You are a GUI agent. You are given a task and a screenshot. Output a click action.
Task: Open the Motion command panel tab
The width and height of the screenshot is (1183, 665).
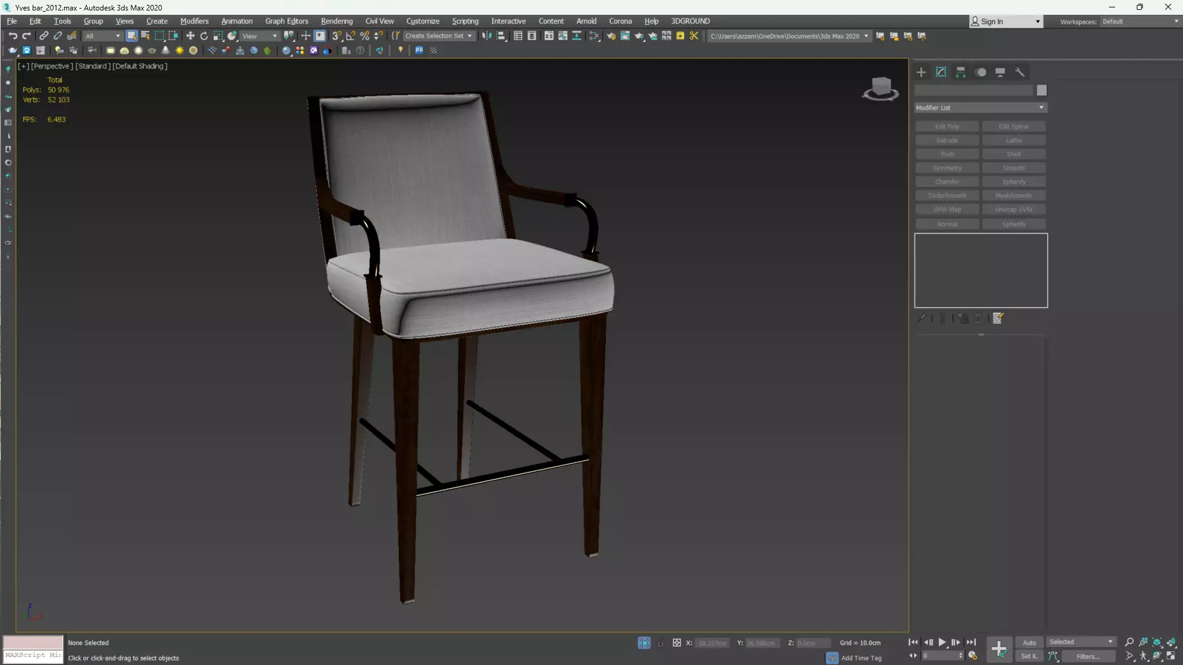pos(981,72)
